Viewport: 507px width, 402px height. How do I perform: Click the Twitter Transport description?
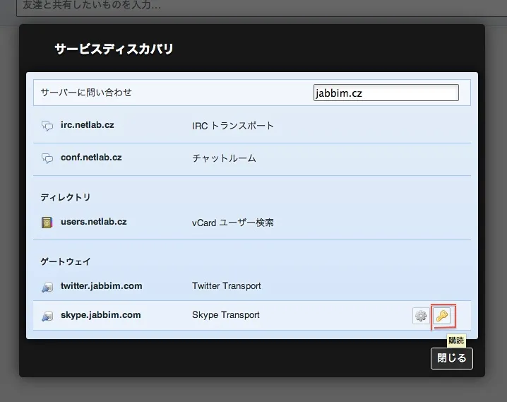click(x=226, y=286)
